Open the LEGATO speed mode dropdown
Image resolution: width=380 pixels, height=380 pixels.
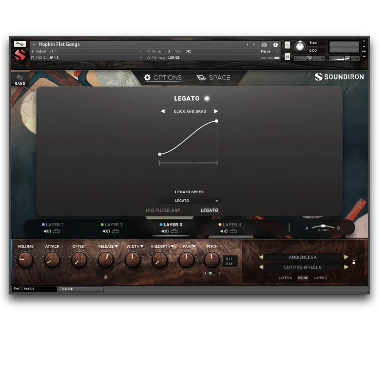pos(190,201)
